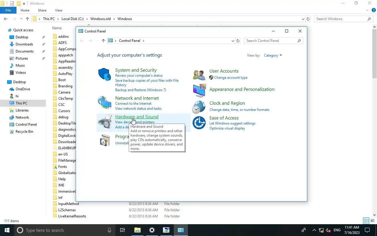Expand the Explorer ribbon chevron

367,10
